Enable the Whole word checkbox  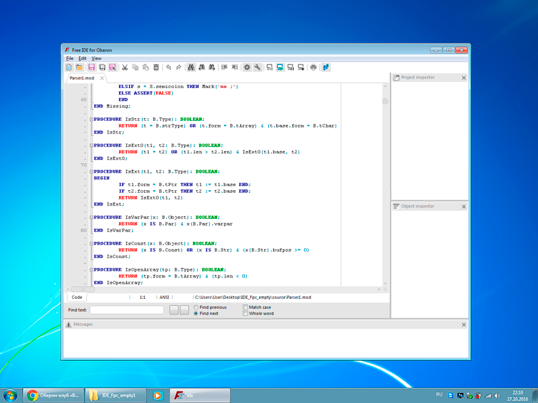click(x=245, y=314)
